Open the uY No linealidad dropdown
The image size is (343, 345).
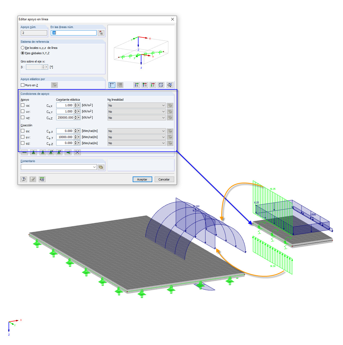pos(136,112)
